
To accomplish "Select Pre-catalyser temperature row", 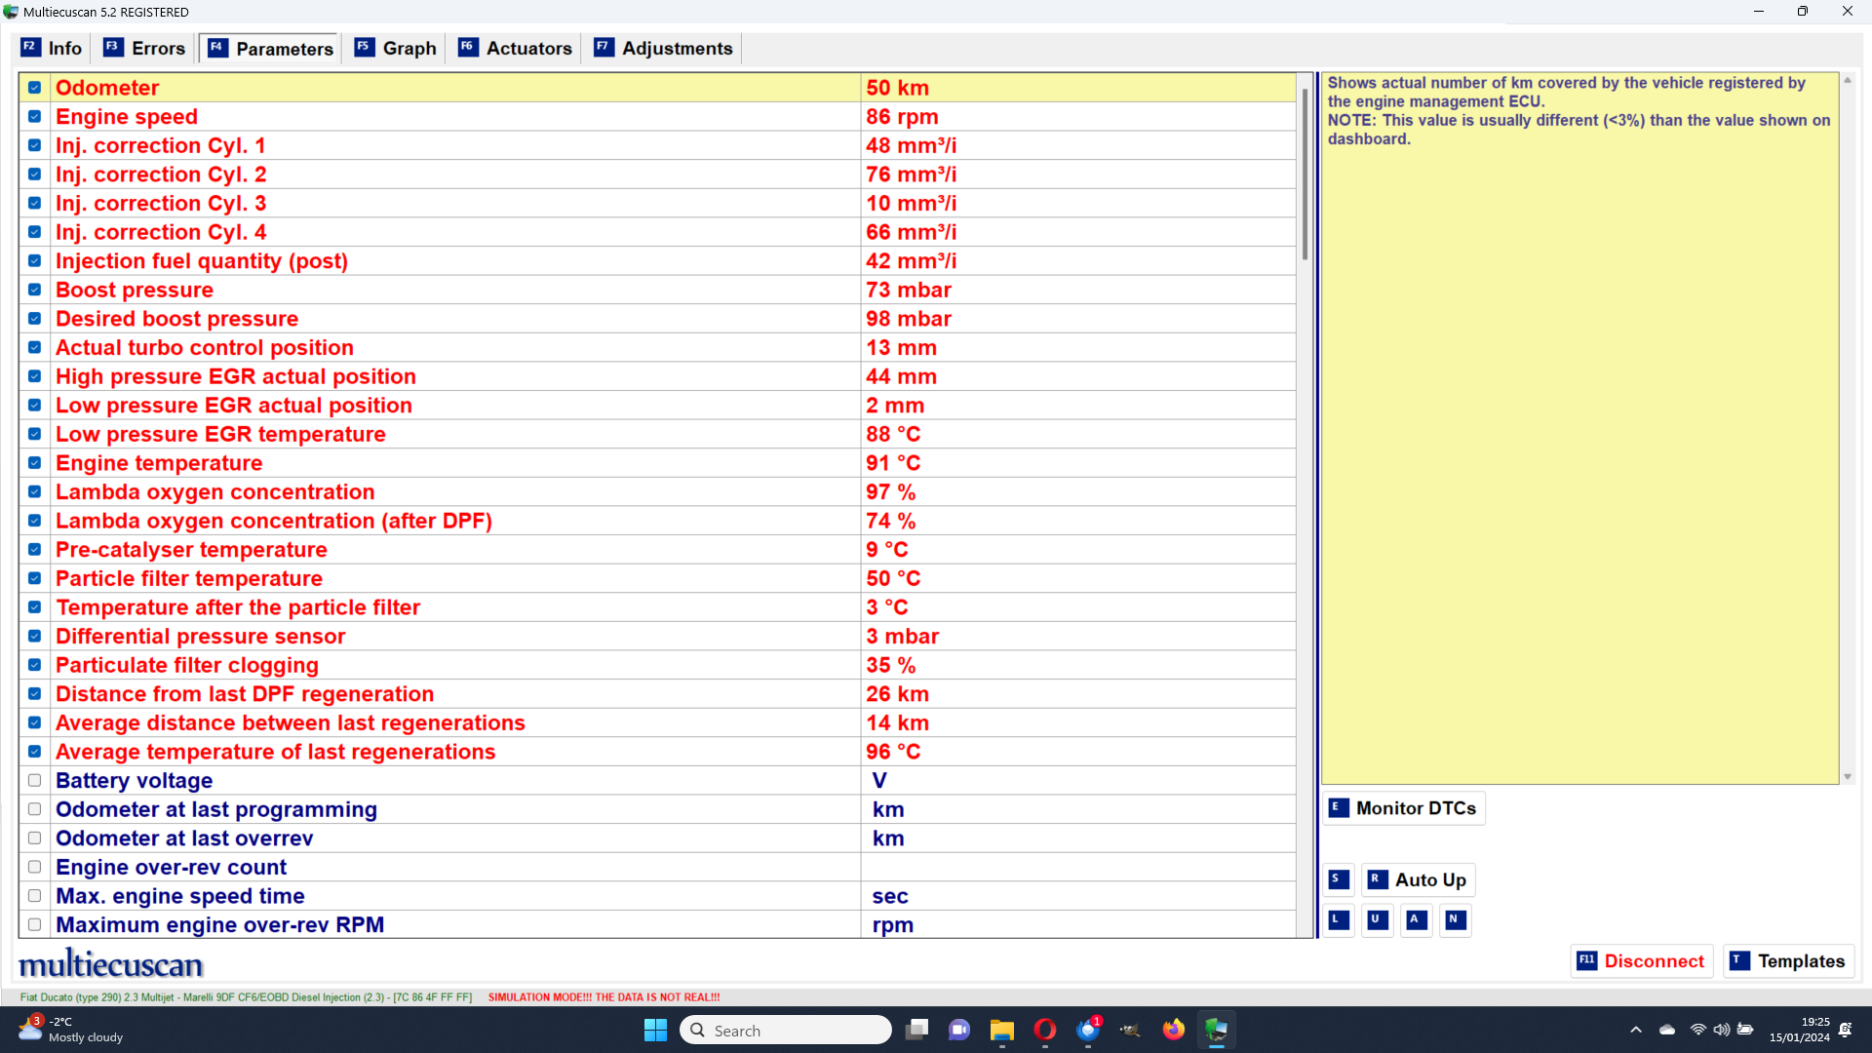I will point(656,550).
